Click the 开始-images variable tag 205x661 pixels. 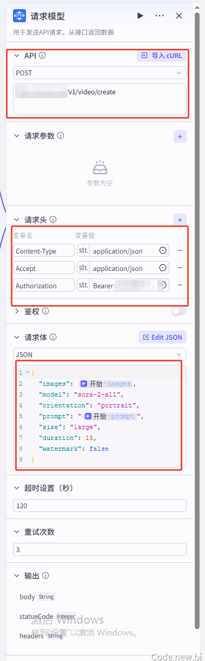point(105,384)
